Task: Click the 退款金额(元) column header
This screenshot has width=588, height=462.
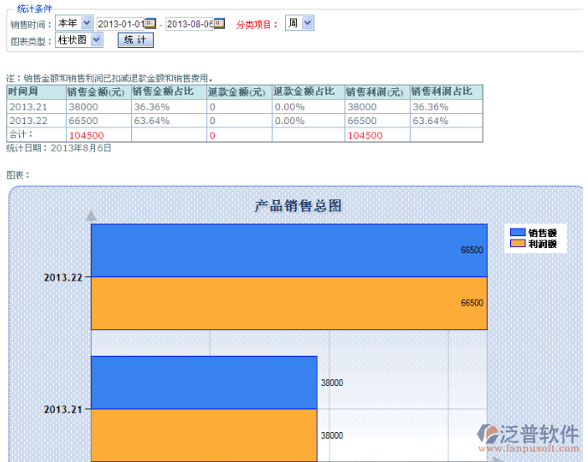Action: click(240, 92)
